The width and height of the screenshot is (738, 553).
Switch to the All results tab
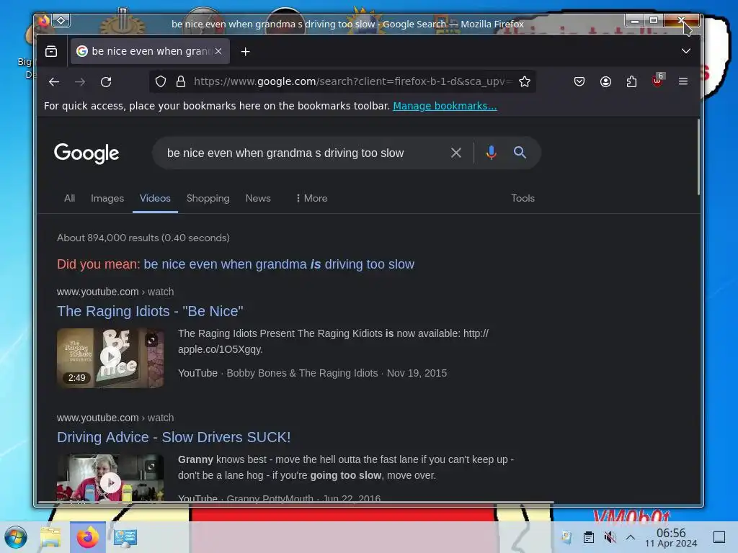tap(70, 199)
